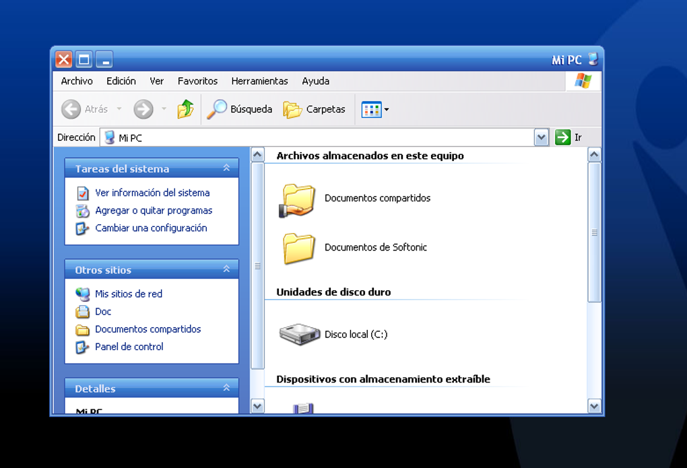The image size is (687, 468).
Task: Select the Documentos compartidos folder icon
Action: (297, 200)
